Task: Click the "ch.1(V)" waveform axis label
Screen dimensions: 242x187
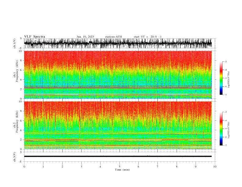Action: tap(15, 43)
